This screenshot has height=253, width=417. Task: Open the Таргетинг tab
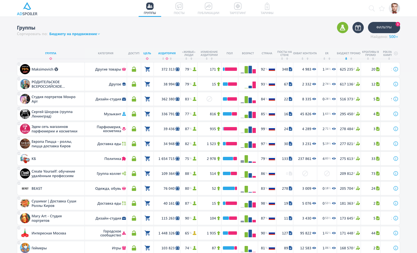coord(238,9)
